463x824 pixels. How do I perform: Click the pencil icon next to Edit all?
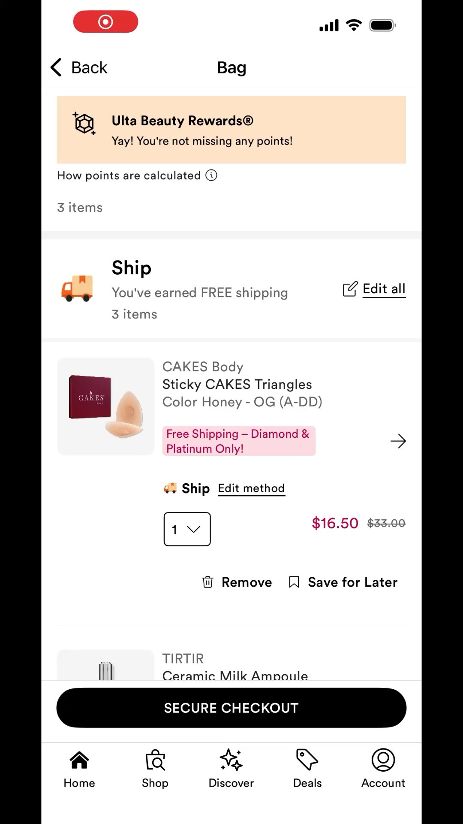tap(350, 288)
